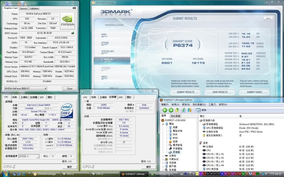Expand the 主機板 tree node in EVEREST
Screen dimensions: 284x177
click(x=163, y=156)
